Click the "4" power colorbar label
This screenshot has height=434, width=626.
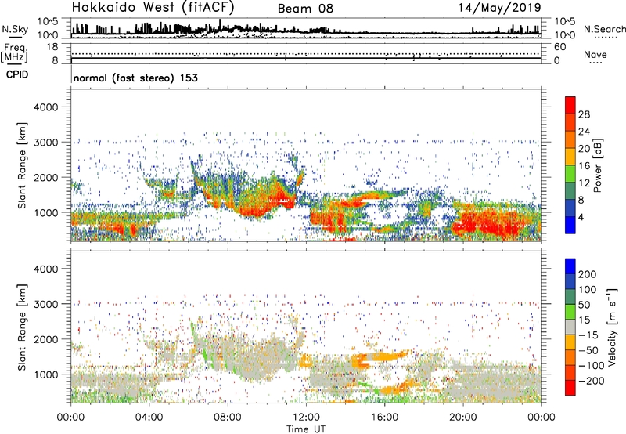point(581,218)
